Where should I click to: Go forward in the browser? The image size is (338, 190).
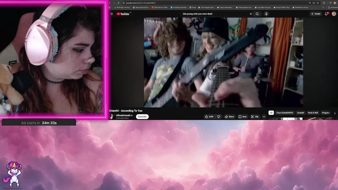click(x=114, y=3)
